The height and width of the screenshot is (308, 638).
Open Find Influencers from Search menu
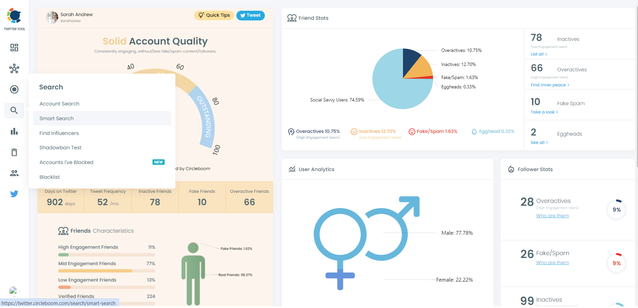(59, 133)
